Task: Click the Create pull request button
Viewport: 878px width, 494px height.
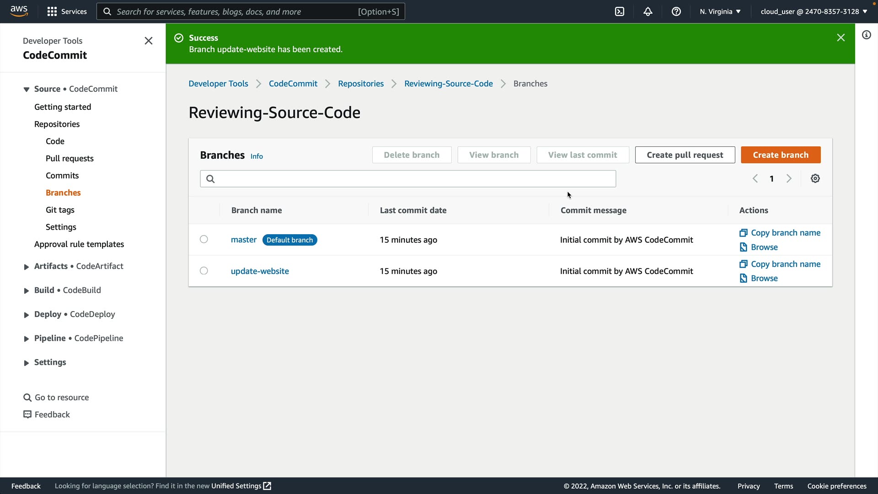Action: 685,155
